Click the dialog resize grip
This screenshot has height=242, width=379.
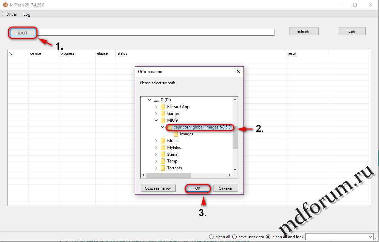pos(241,192)
